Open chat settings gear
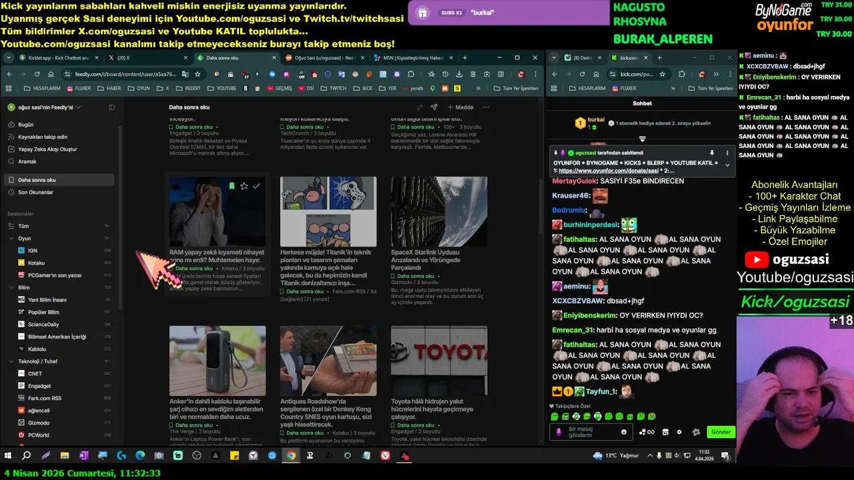854x480 pixels. pos(679,432)
